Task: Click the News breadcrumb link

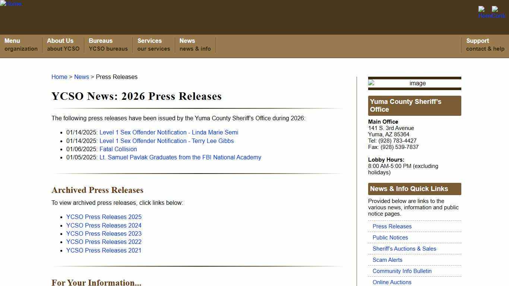Action: coord(81,77)
